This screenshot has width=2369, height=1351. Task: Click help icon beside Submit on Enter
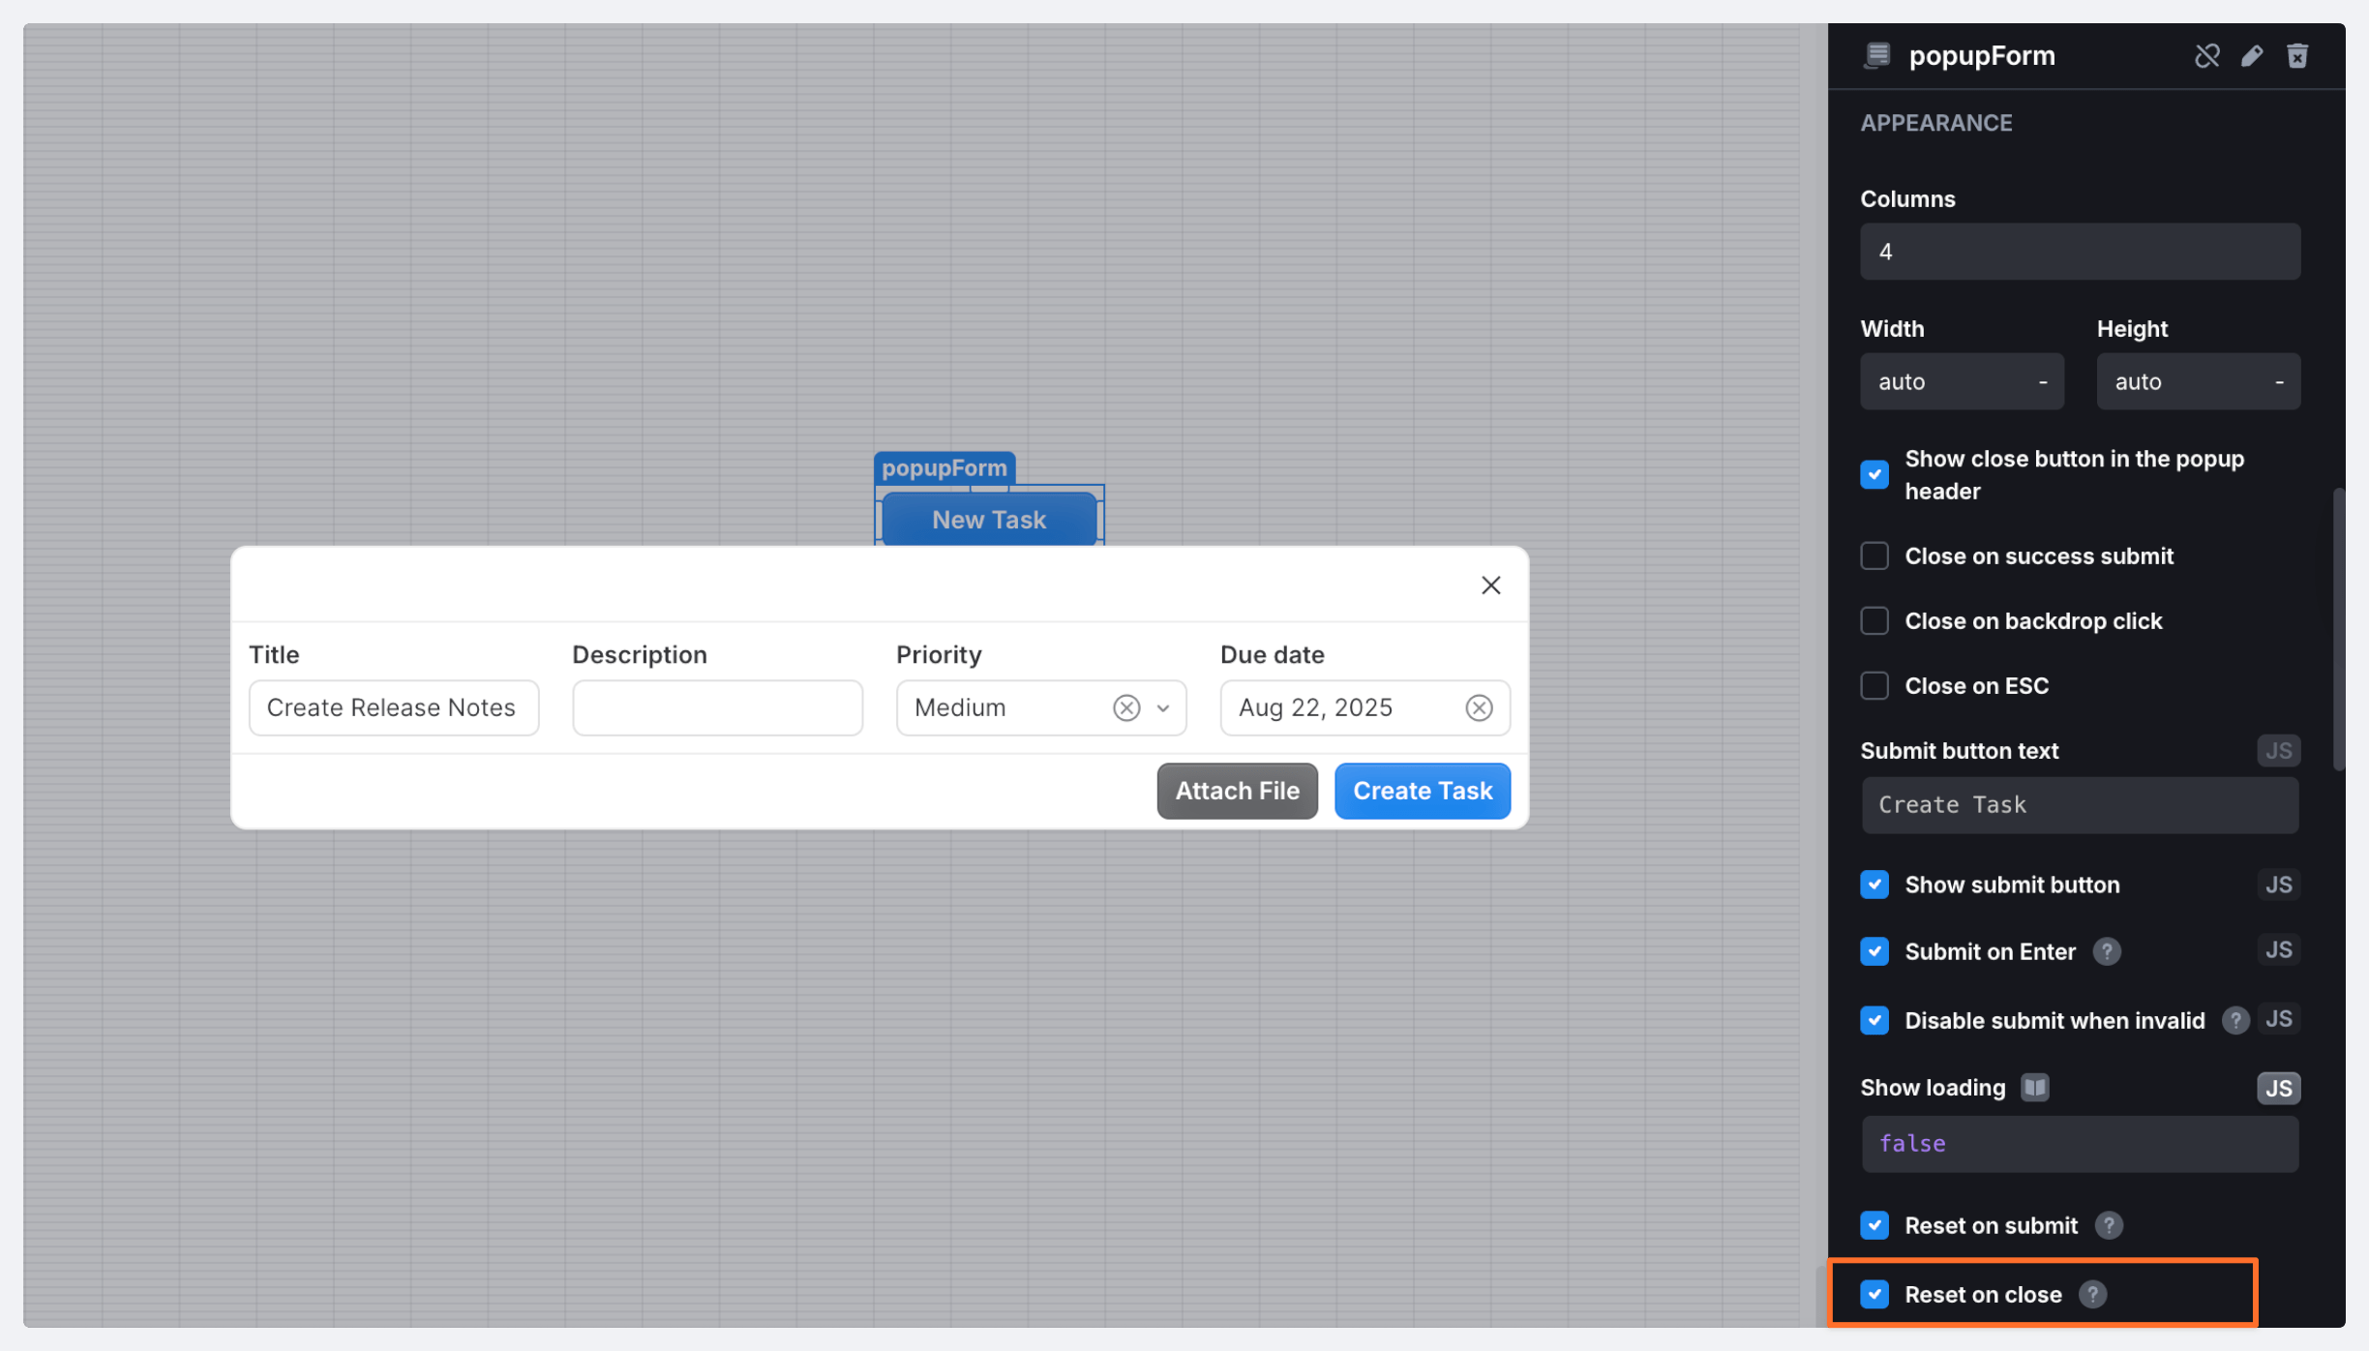point(2106,952)
